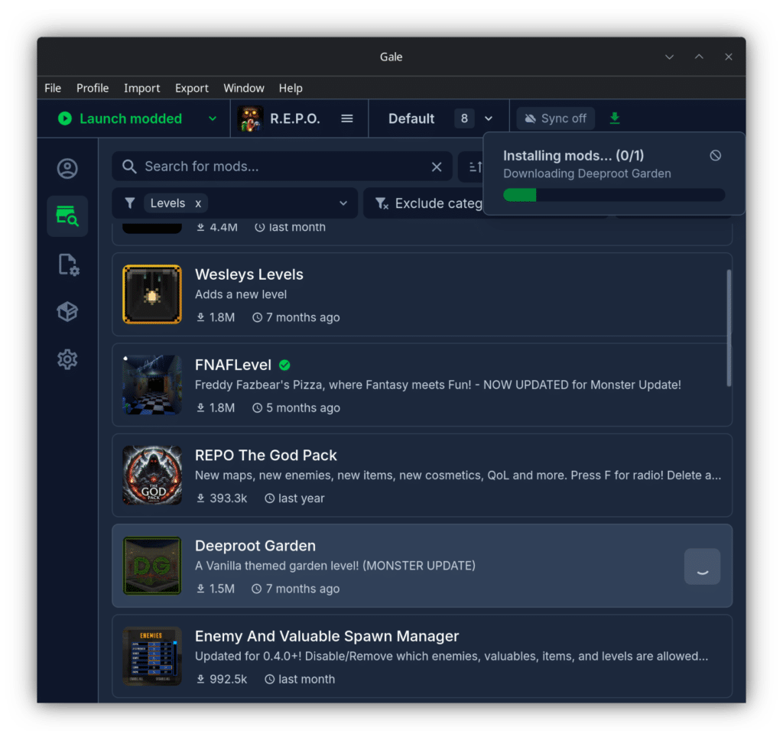Open the Import menu
Screen dimensions: 783x740
[141, 89]
